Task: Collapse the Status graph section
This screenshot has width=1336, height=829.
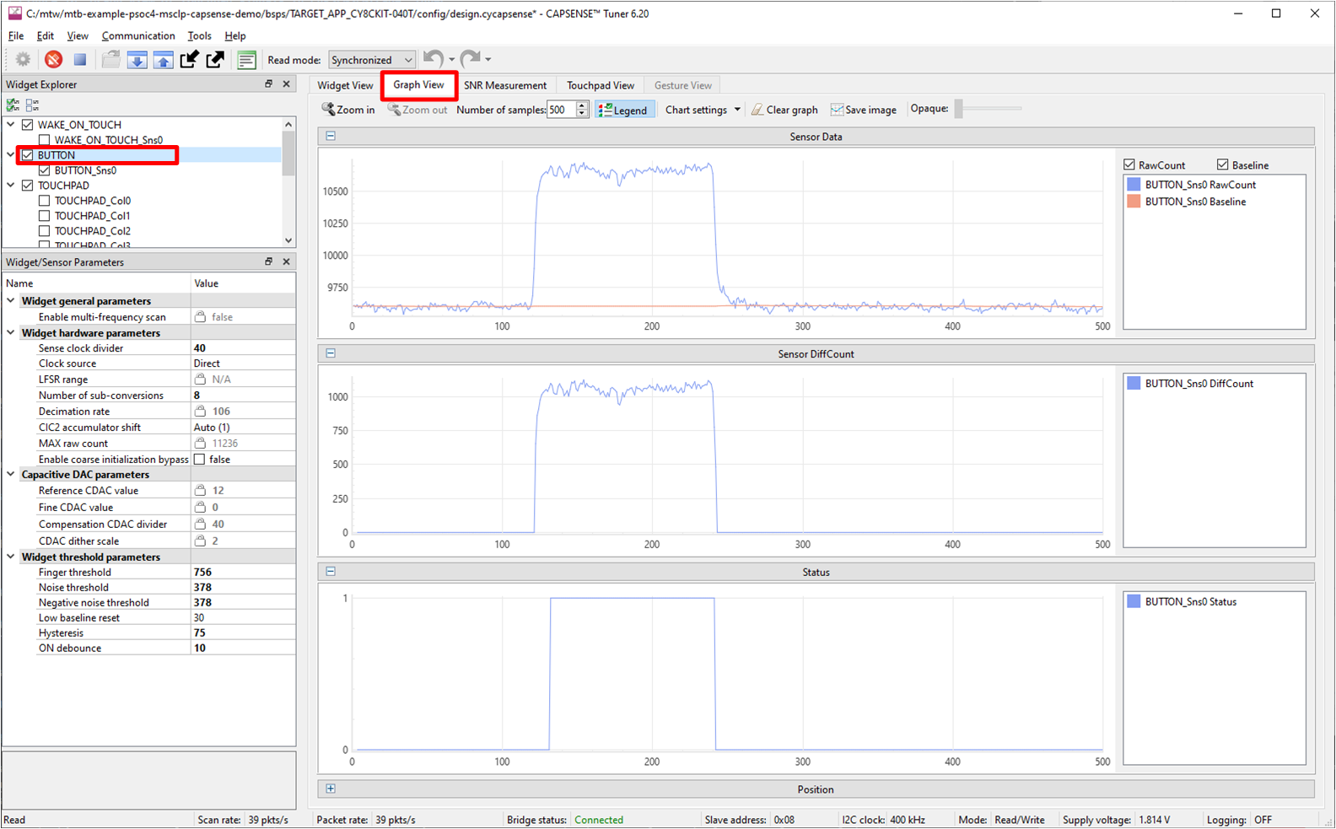Action: [331, 572]
